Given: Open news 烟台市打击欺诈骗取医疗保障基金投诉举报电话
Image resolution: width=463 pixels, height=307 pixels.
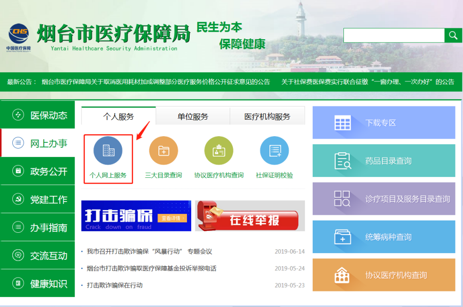Looking at the screenshot, I should [151, 268].
